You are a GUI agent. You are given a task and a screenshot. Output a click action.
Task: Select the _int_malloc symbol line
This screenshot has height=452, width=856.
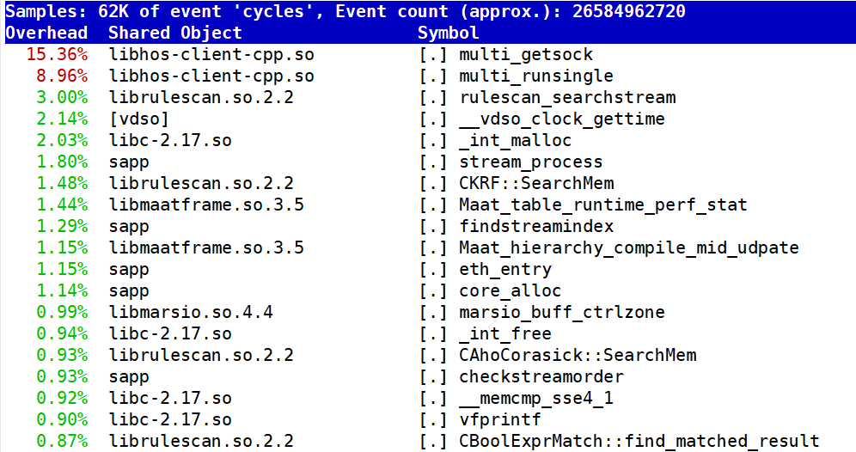pyautogui.click(x=515, y=141)
